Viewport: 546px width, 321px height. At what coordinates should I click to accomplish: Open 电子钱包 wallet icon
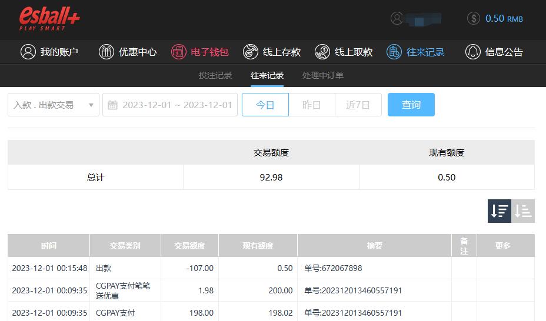point(178,52)
